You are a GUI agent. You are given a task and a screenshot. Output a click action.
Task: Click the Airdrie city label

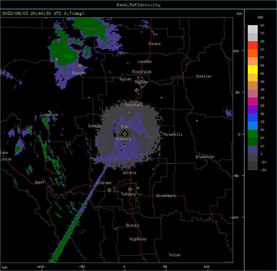130,173
